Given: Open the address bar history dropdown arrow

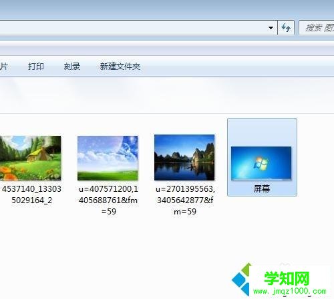Looking at the screenshot, I should tap(271, 28).
